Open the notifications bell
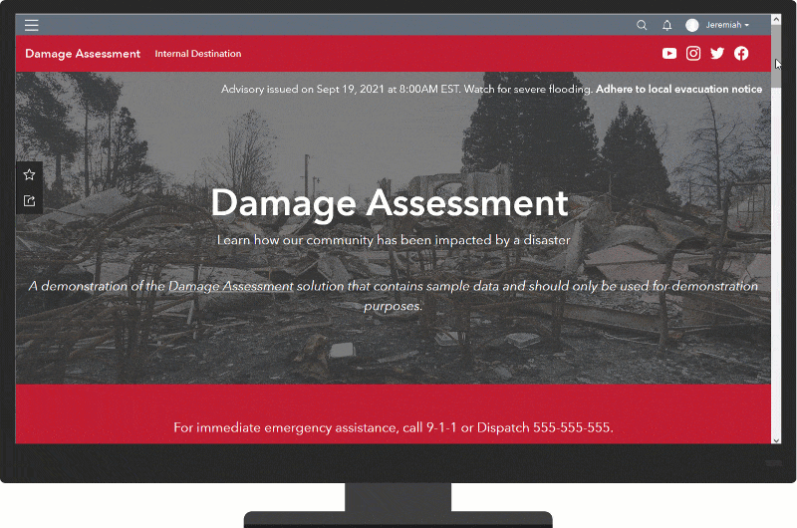This screenshot has height=528, width=797. pos(666,25)
